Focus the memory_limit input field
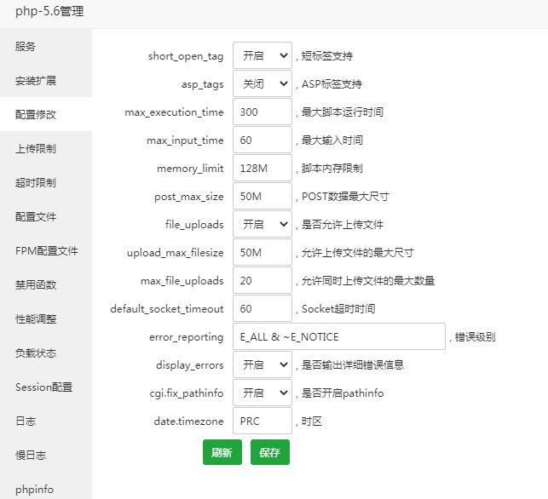Screen dimensions: 548x499 pyautogui.click(x=262, y=169)
